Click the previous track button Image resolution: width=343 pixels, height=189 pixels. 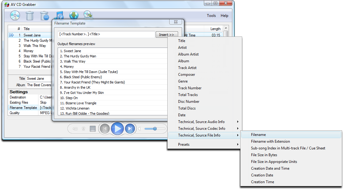pyautogui.click(x=105, y=129)
